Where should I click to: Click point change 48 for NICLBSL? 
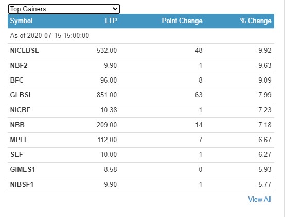coord(199,50)
